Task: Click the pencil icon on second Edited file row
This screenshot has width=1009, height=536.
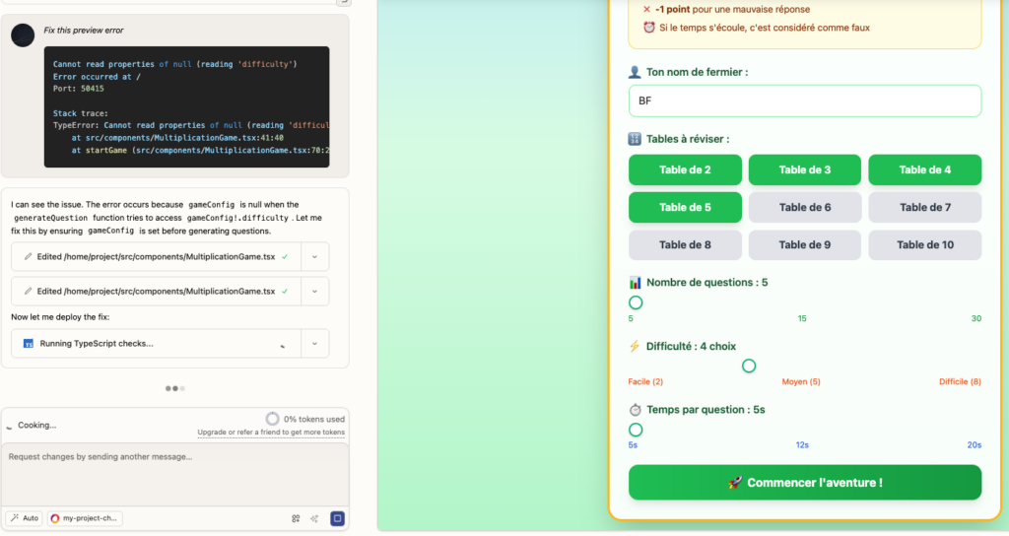Action: click(x=29, y=292)
